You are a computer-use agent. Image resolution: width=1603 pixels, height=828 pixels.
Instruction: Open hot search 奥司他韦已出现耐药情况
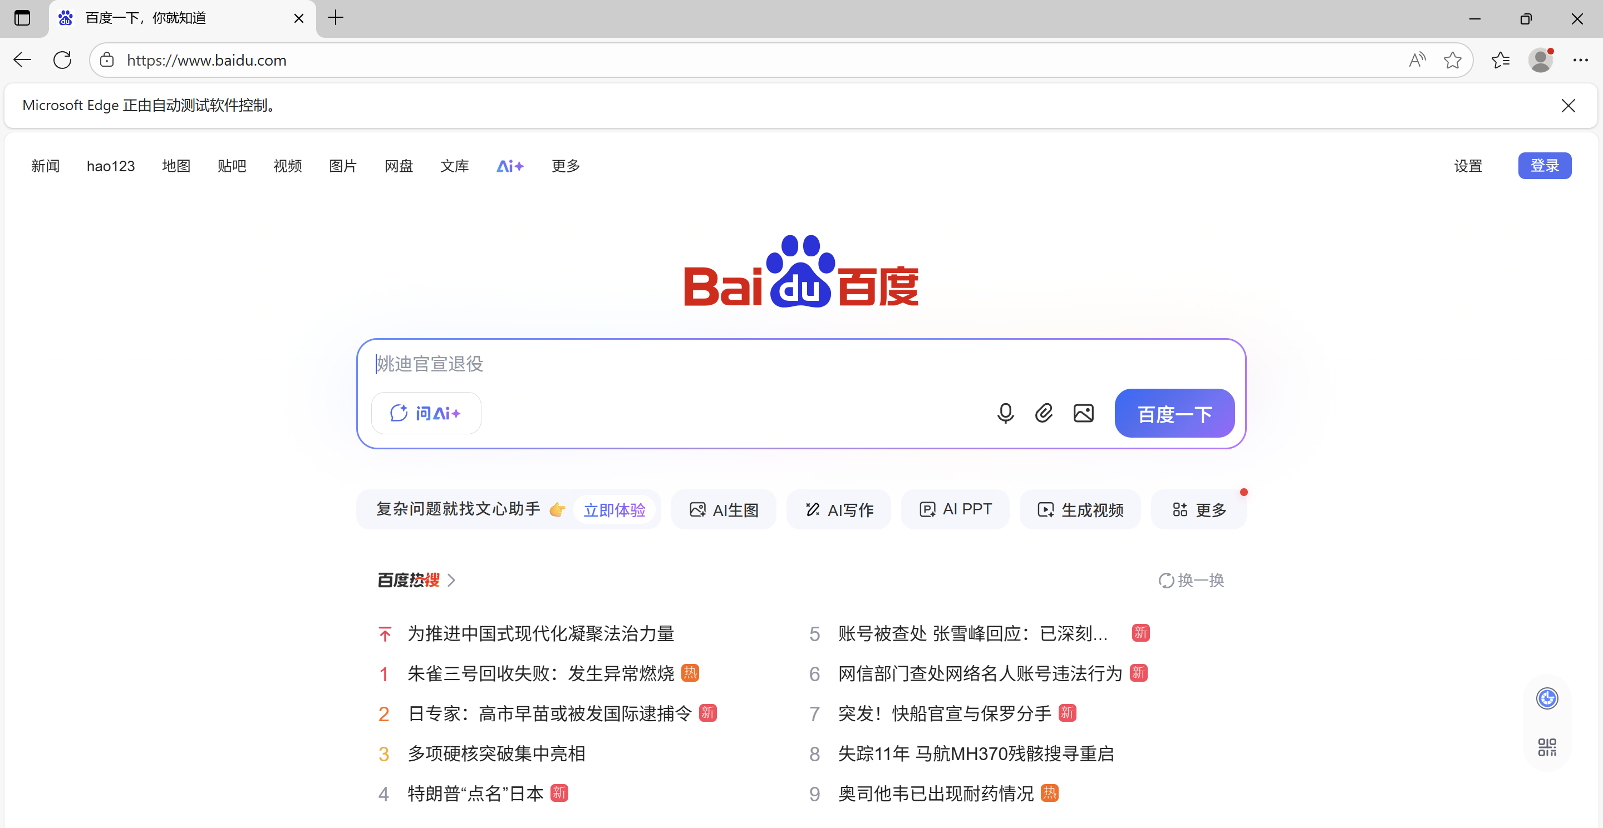coord(935,794)
